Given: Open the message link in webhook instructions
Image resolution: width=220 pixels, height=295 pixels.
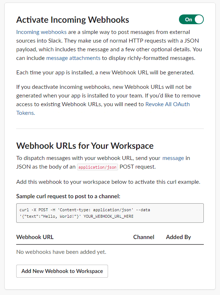Looking at the screenshot, I should coord(173,158).
